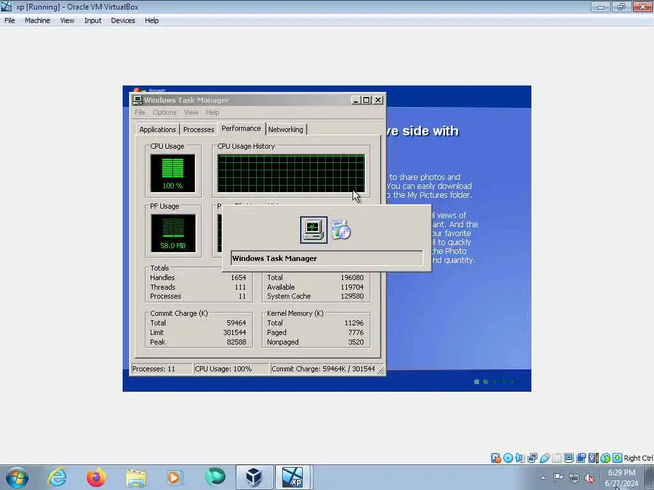Click the Commit Charge Peak value 82588
This screenshot has height=490, width=654.
click(236, 342)
